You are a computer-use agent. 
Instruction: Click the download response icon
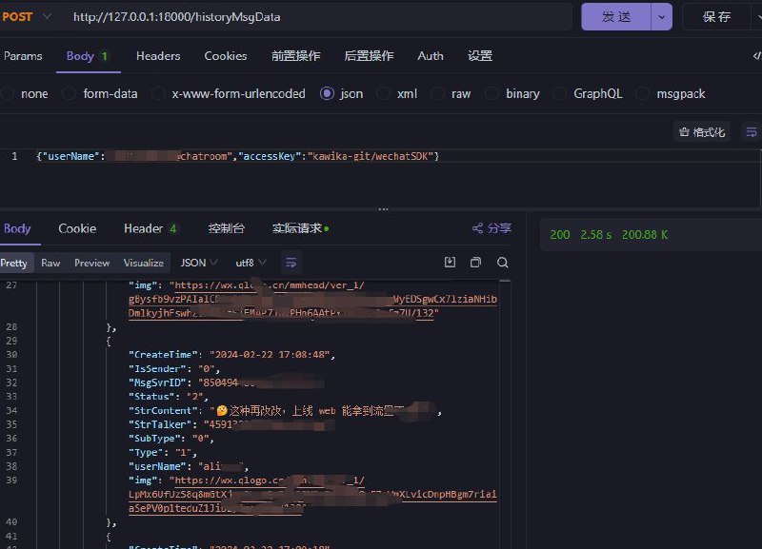[449, 263]
